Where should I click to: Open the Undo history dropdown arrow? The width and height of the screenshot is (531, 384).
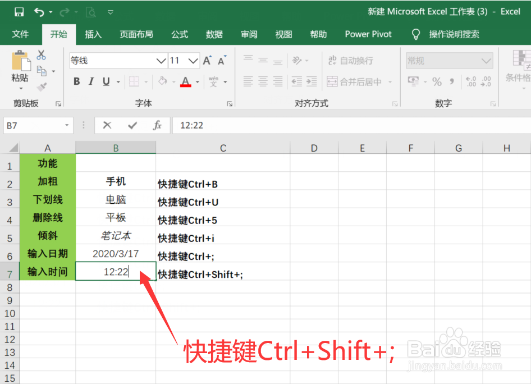pos(51,12)
